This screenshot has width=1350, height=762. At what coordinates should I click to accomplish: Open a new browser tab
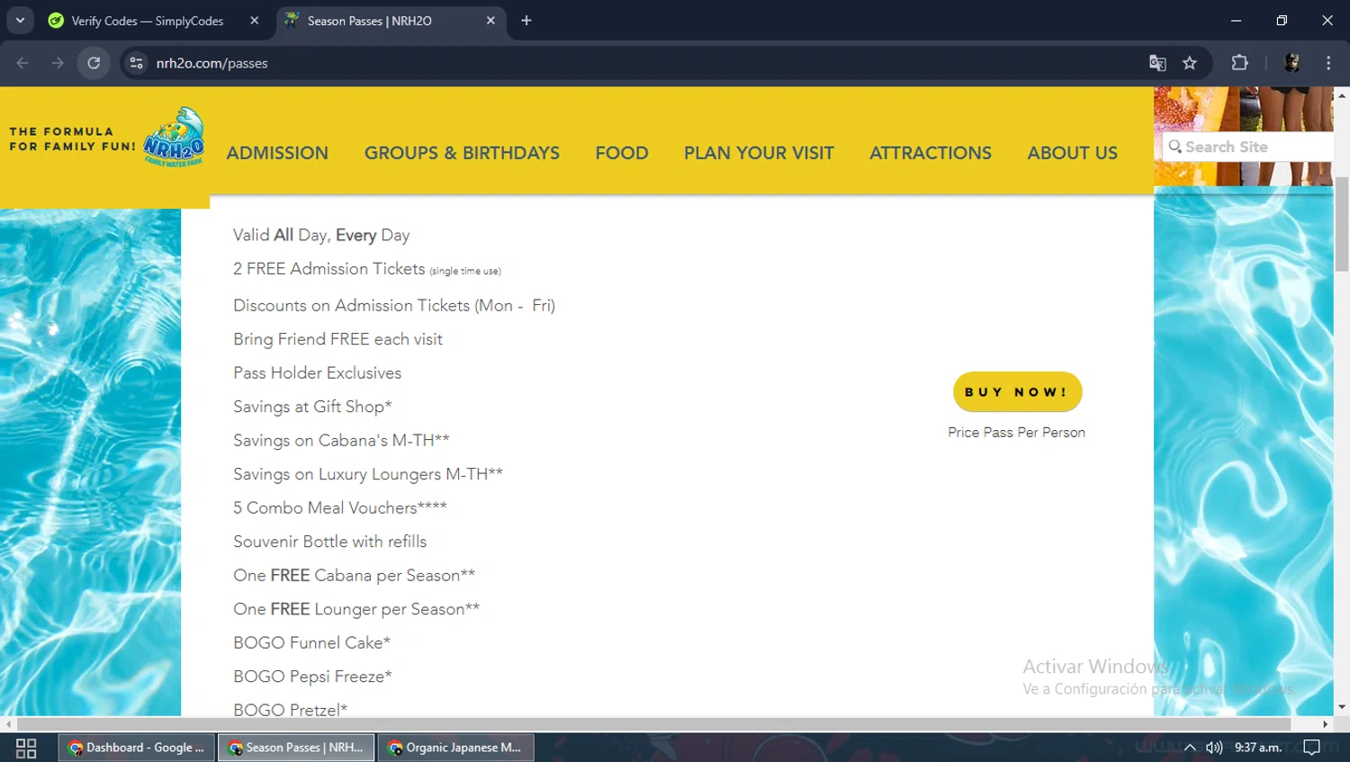(x=526, y=21)
